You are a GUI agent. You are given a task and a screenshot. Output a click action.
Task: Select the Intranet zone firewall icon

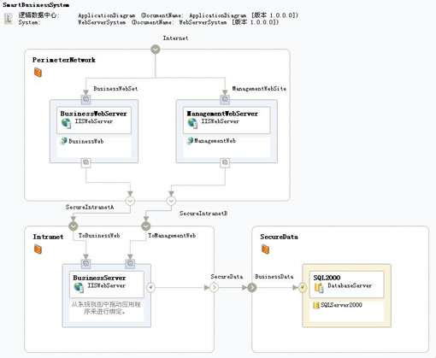(x=38, y=249)
